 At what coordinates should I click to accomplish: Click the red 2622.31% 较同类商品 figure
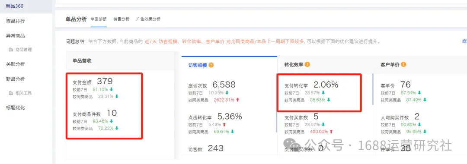[224, 100]
